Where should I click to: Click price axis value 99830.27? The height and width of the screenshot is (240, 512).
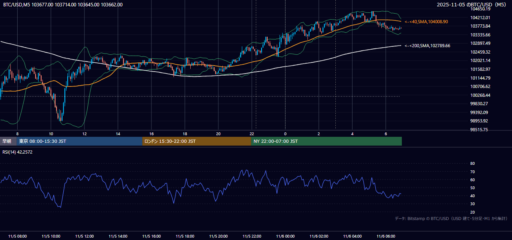pyautogui.click(x=479, y=104)
